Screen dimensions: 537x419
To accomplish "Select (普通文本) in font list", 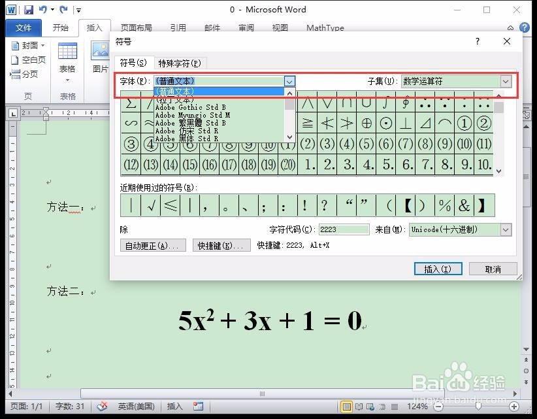I will (x=220, y=92).
